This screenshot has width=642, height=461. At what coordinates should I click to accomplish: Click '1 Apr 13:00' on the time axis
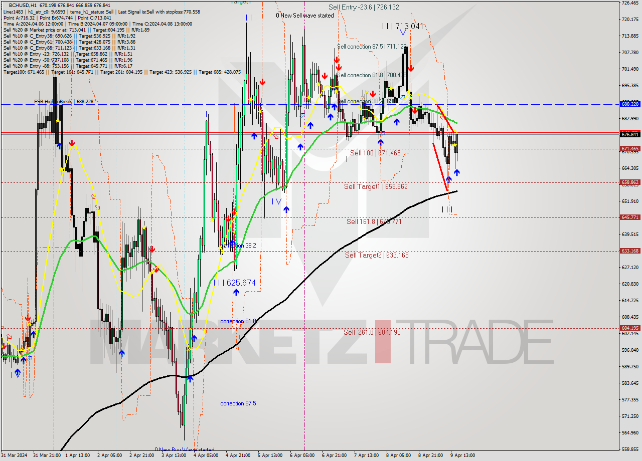tap(77, 456)
